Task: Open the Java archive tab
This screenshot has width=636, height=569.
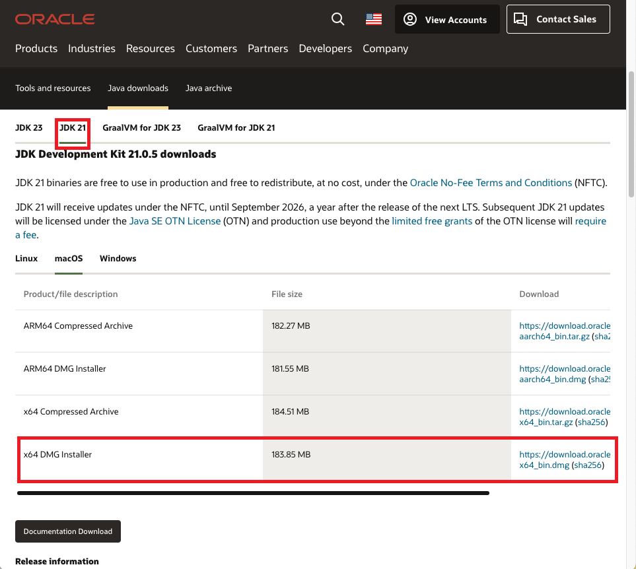Action: point(209,88)
